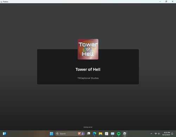Viewport: 176px width, 137px height.
Task: Maximize the Roblox window
Action: 166,1
